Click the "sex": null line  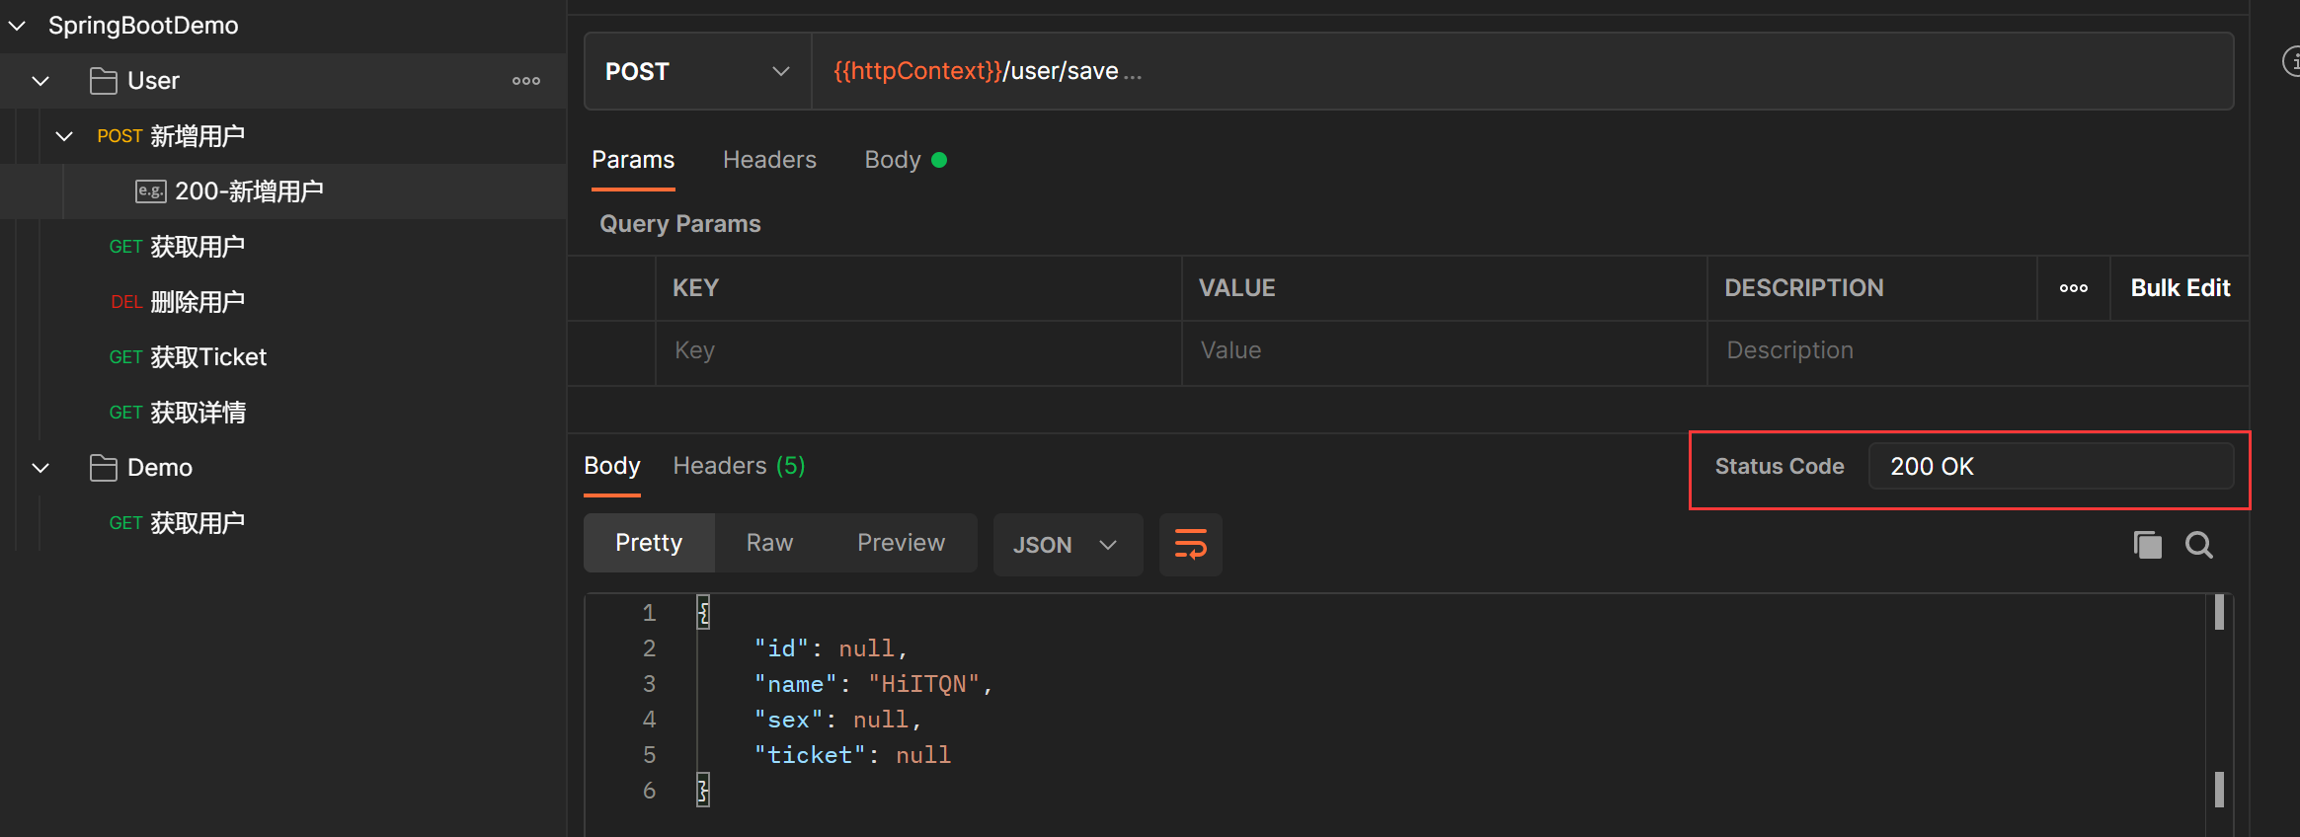tap(837, 720)
